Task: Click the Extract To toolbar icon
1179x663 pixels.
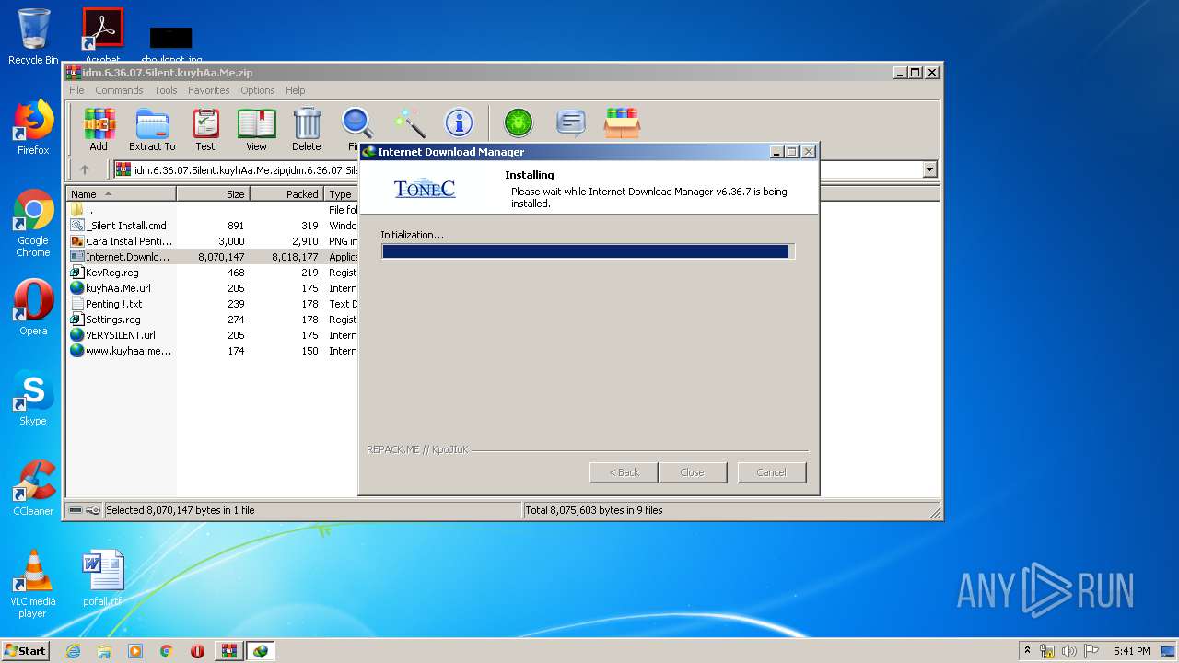Action: (152, 129)
